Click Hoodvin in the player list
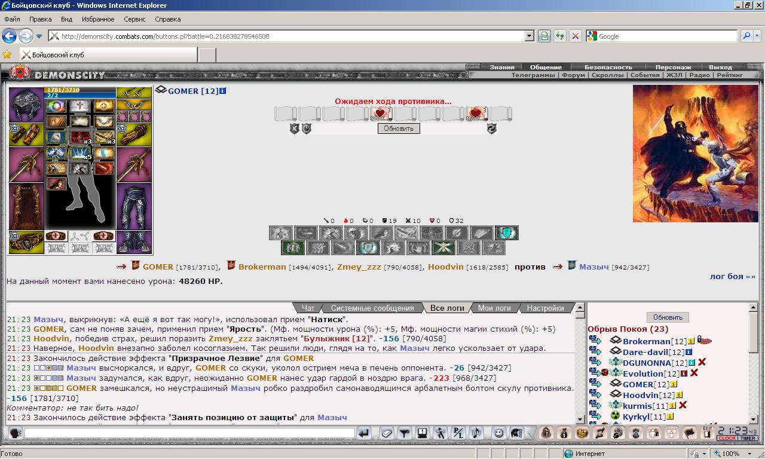This screenshot has width=765, height=459. tap(640, 395)
